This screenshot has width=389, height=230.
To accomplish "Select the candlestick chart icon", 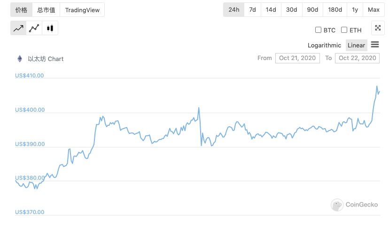I will point(50,28).
